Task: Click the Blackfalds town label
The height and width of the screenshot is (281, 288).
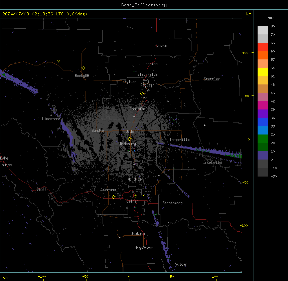Action: pyautogui.click(x=147, y=74)
